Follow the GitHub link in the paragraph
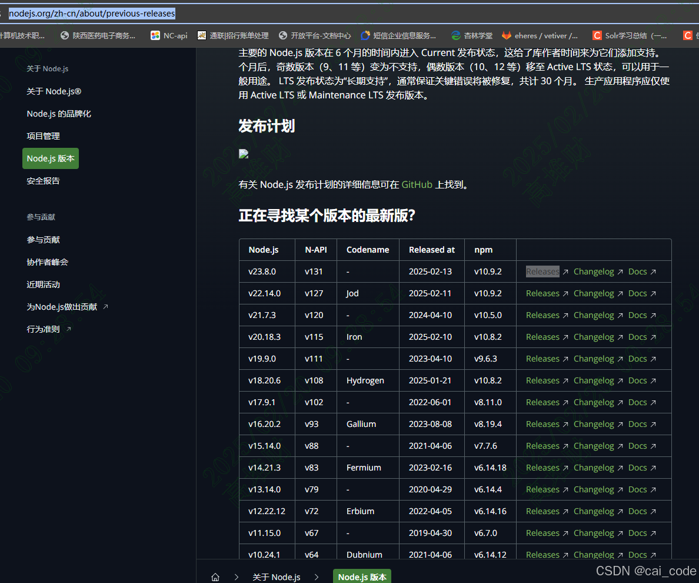The image size is (699, 583). click(x=417, y=184)
